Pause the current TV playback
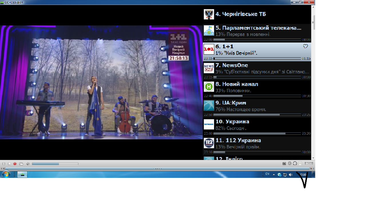This screenshot has height=221, width=389. pos(4,164)
